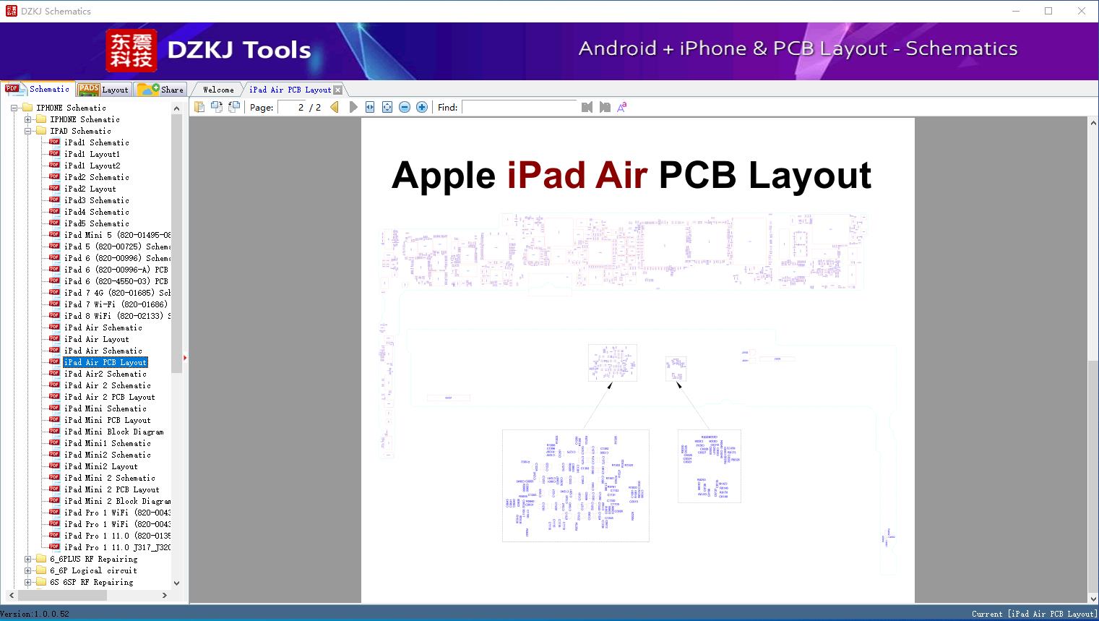Screen dimensions: 1099x621
Task: Zoom in with the plus icon
Action: [x=421, y=106]
